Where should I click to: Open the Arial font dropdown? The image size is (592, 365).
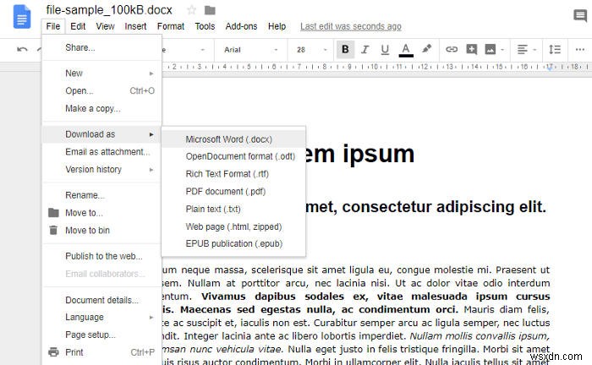tap(250, 50)
